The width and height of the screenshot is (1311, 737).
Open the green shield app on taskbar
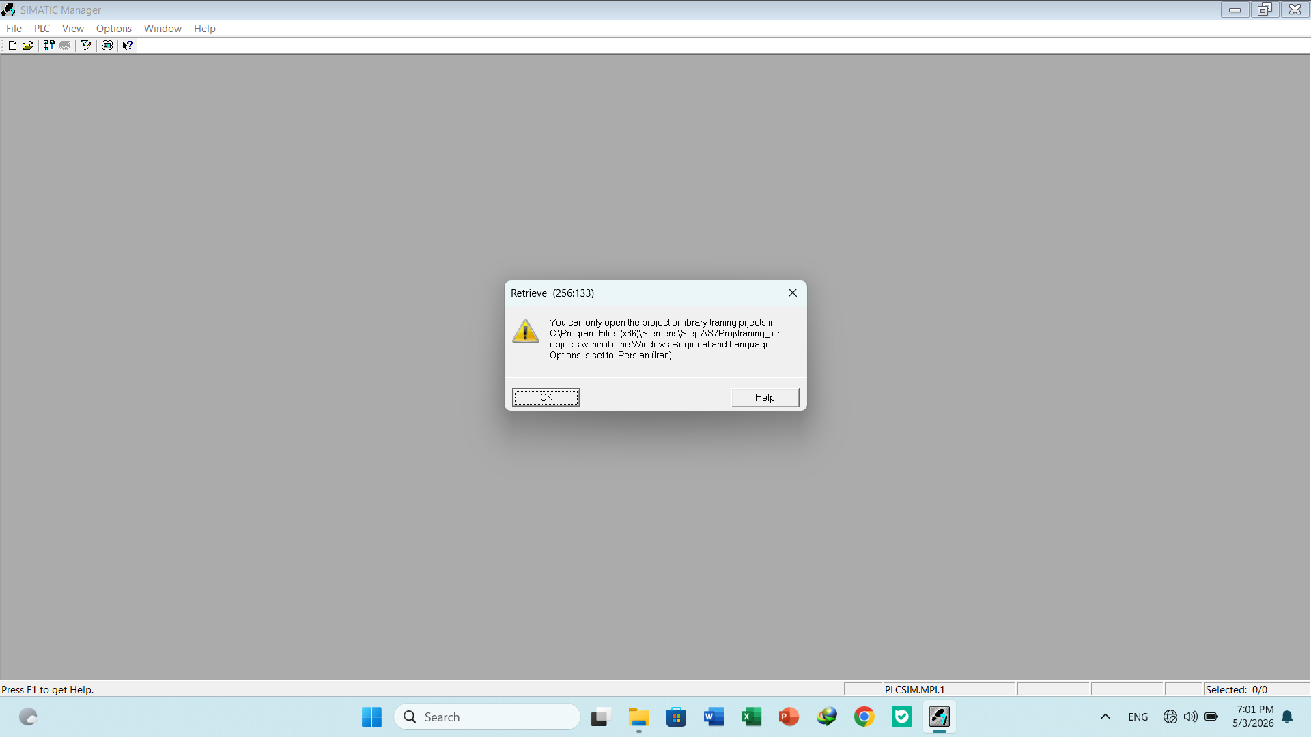(x=902, y=717)
